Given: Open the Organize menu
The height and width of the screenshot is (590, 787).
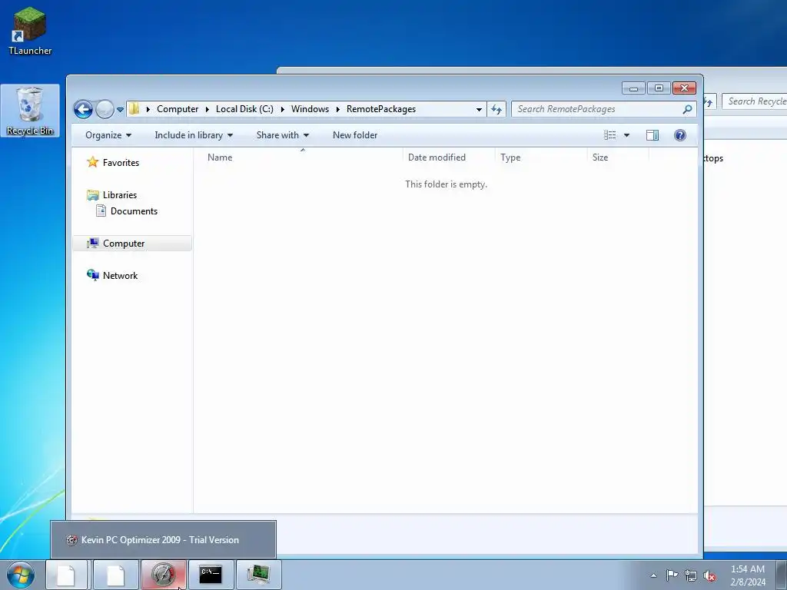Looking at the screenshot, I should pos(108,135).
